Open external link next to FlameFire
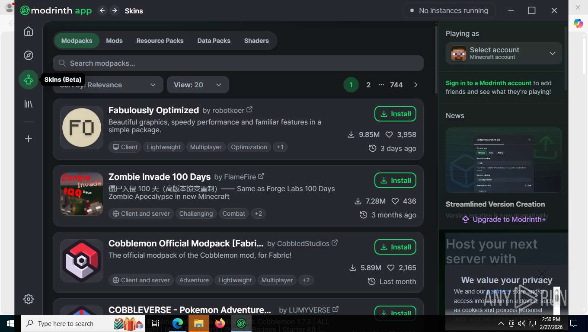Image resolution: width=588 pixels, height=332 pixels. pyautogui.click(x=261, y=176)
